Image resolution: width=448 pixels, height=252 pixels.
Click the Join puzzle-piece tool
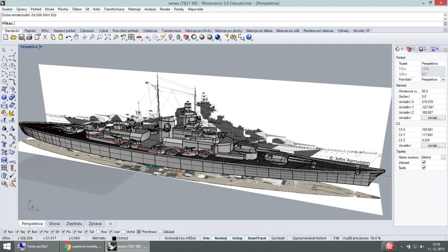(x=4, y=113)
